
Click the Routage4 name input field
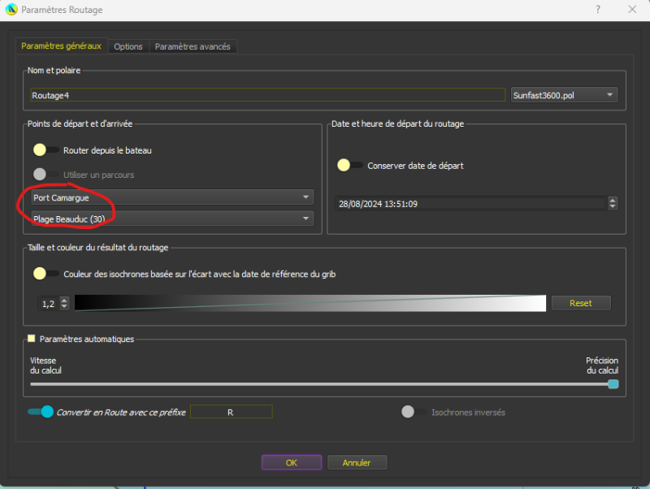pos(268,95)
